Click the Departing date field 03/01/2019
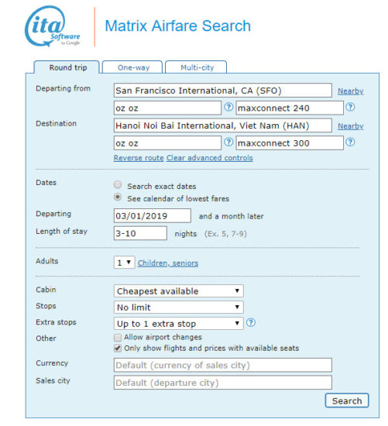This screenshot has height=426, width=388. pos(152,216)
